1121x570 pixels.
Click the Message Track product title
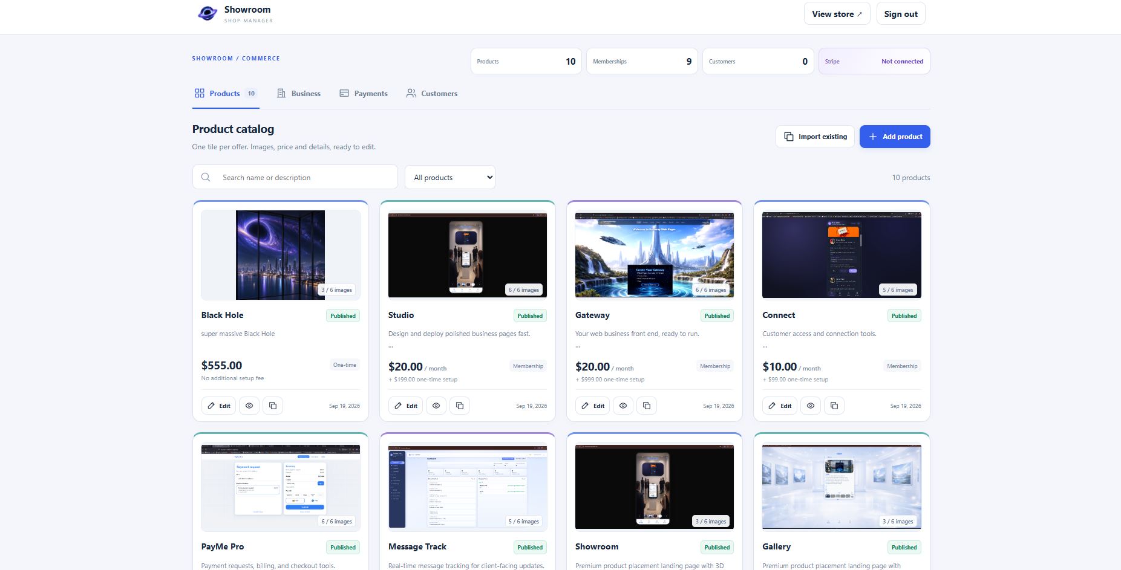(x=417, y=546)
